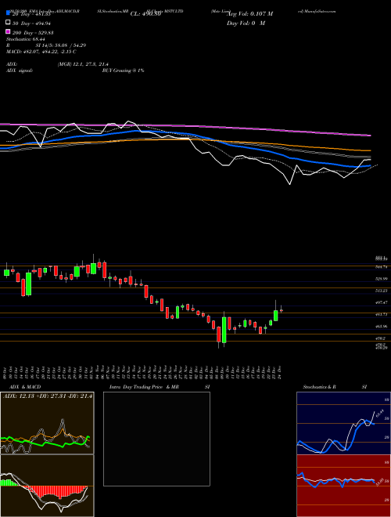Click the 529.99 price level label
Viewport: 391px width, 517px height.
tap(382, 279)
